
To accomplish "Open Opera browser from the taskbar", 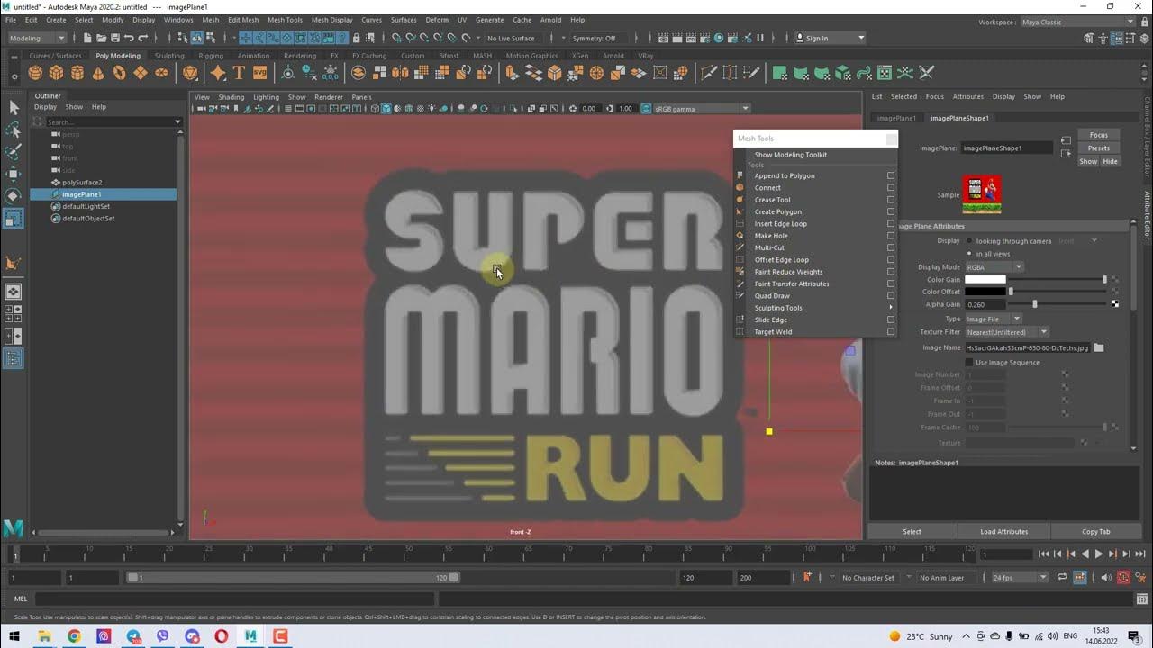I will click(221, 636).
